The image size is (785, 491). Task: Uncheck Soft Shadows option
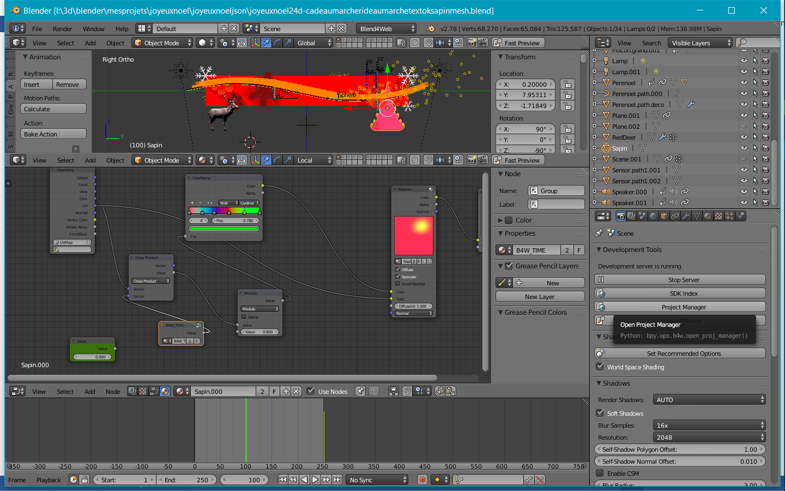coord(600,413)
